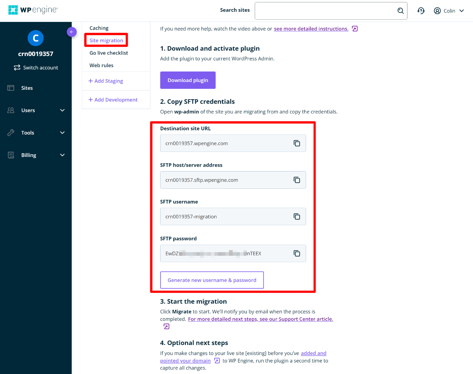Click into the Search sites field

[x=326, y=11]
